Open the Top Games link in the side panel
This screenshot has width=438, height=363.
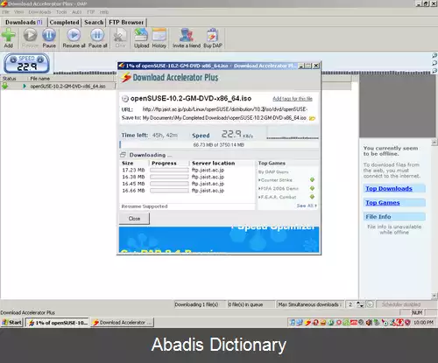click(x=383, y=202)
